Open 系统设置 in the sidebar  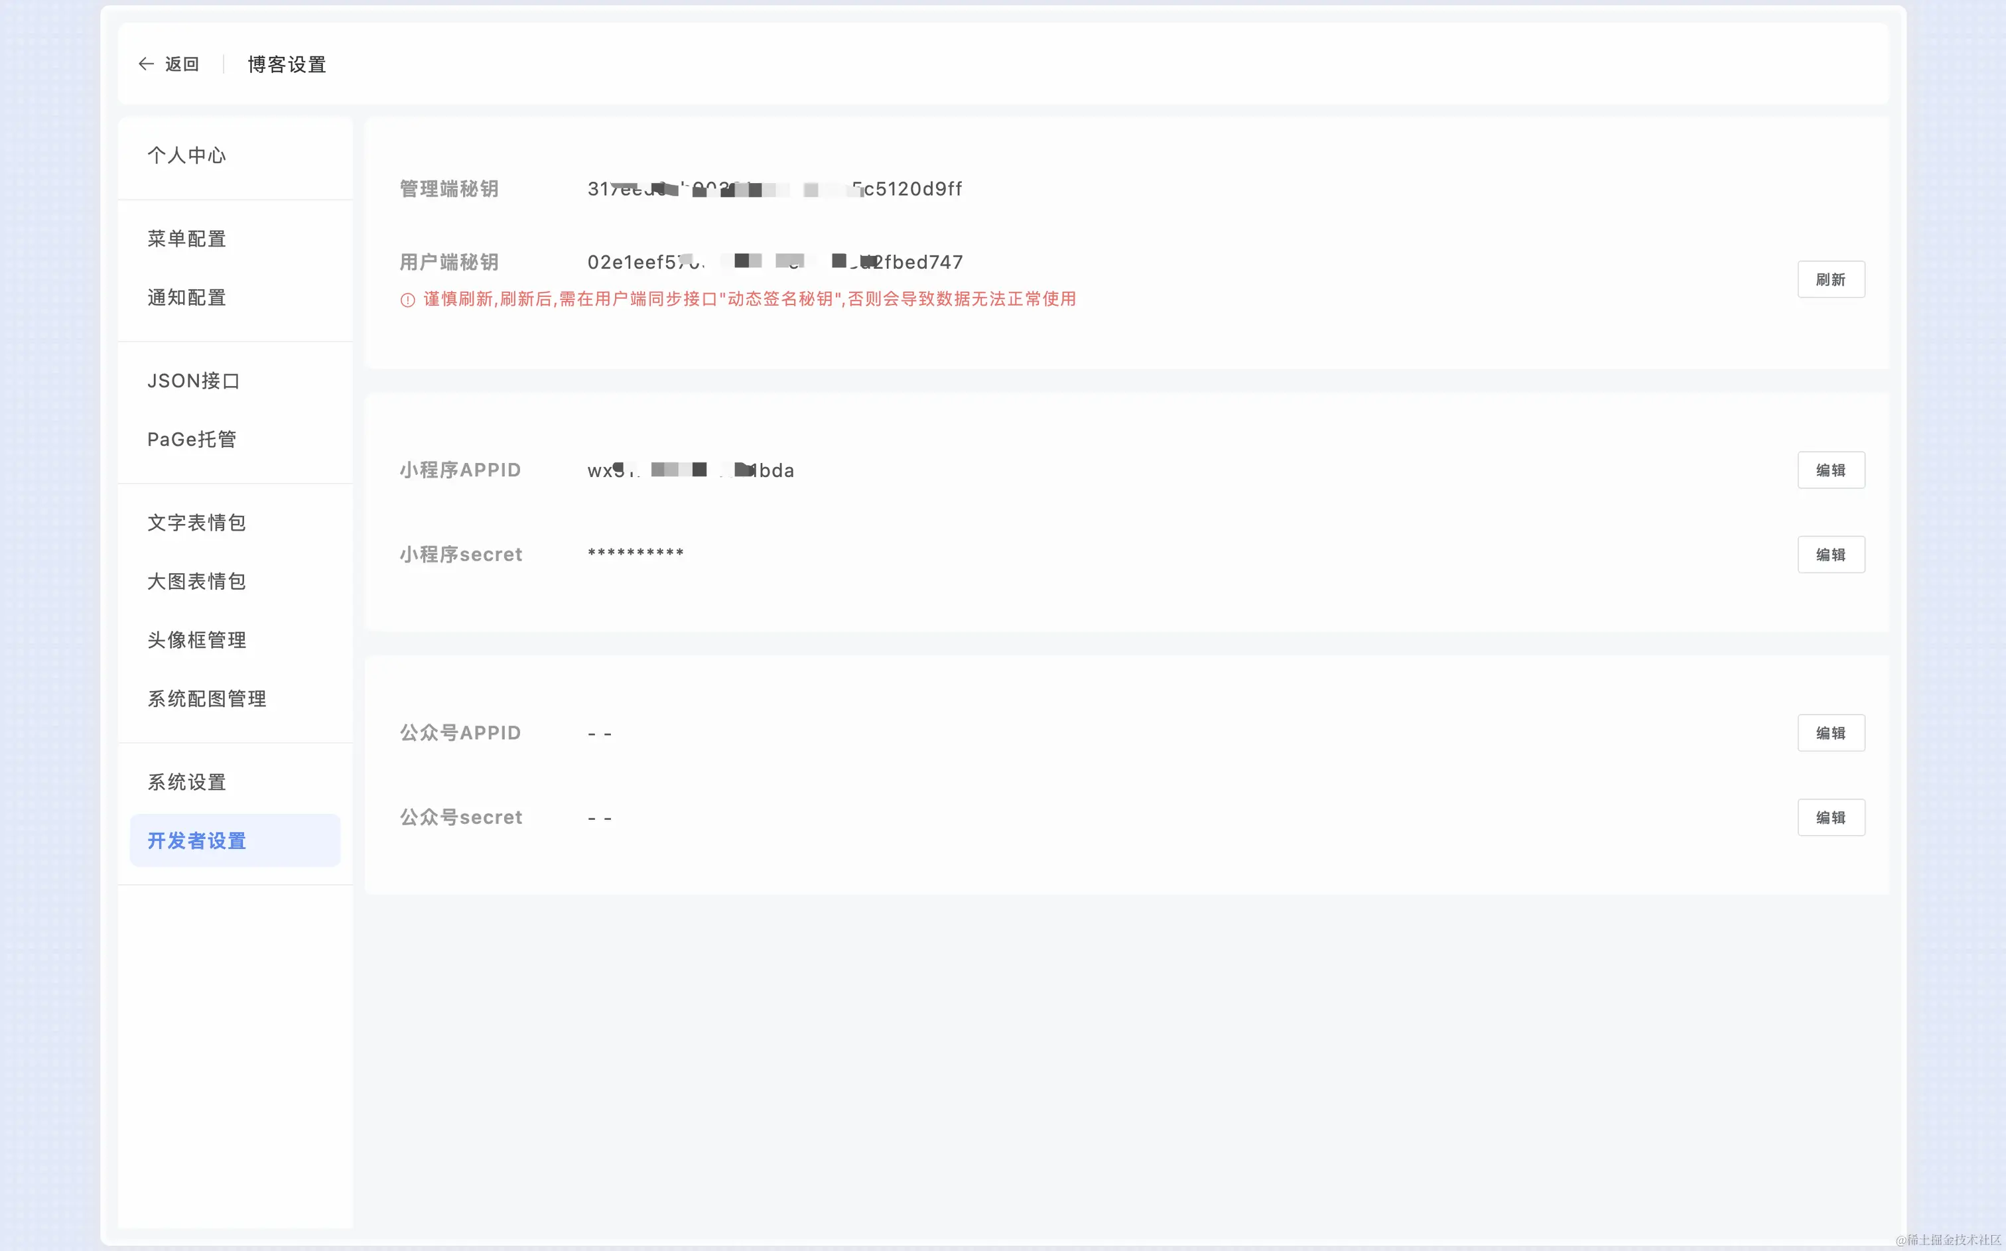pos(187,783)
